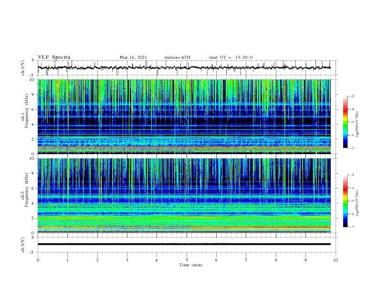
Task: Click the '9' tick on the Time axis
Action: coord(305,260)
